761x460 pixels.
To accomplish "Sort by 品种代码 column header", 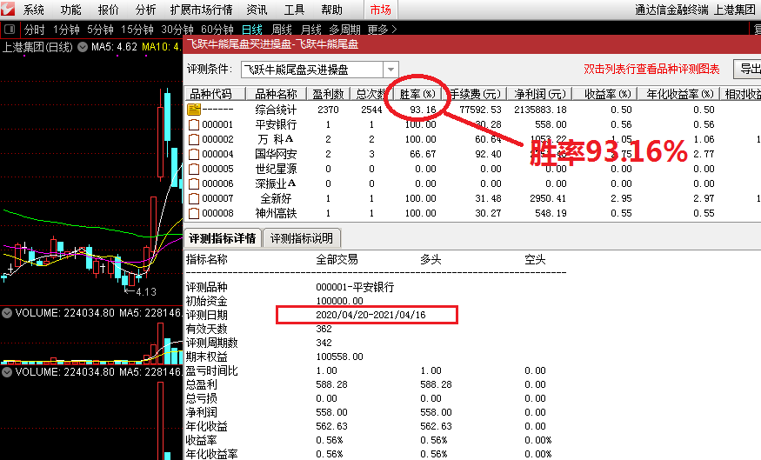I will (215, 94).
